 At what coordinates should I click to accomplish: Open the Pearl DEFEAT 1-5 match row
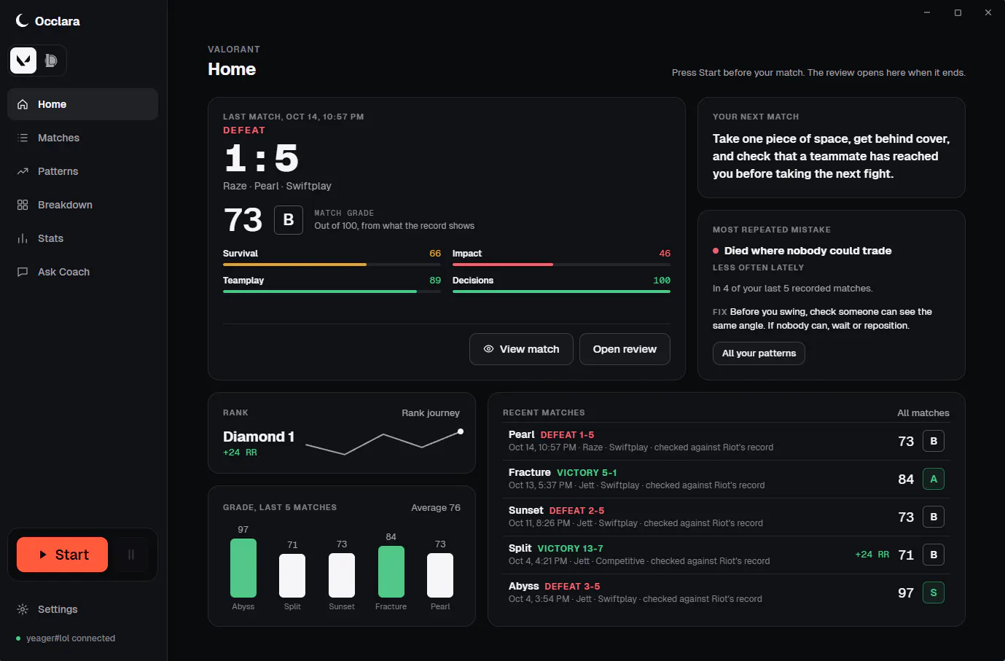point(726,441)
